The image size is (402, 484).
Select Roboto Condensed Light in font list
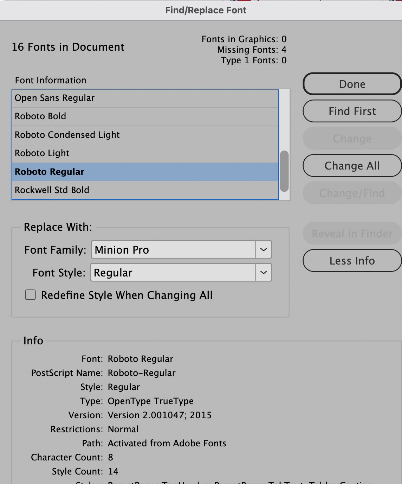pos(145,135)
